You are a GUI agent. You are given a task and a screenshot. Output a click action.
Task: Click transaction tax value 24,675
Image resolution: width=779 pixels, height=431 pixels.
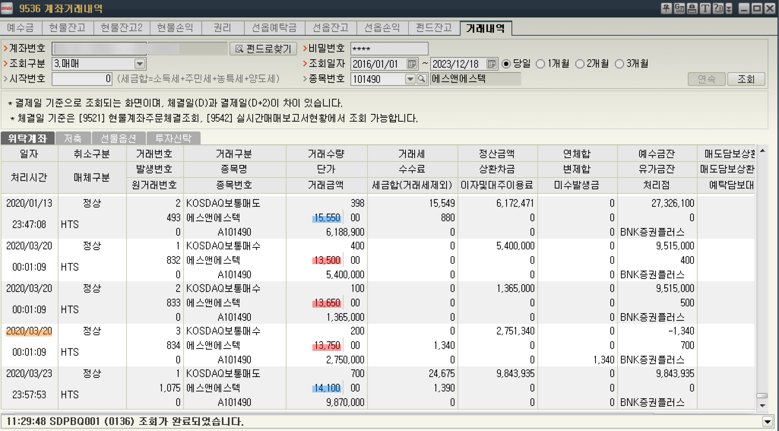442,373
